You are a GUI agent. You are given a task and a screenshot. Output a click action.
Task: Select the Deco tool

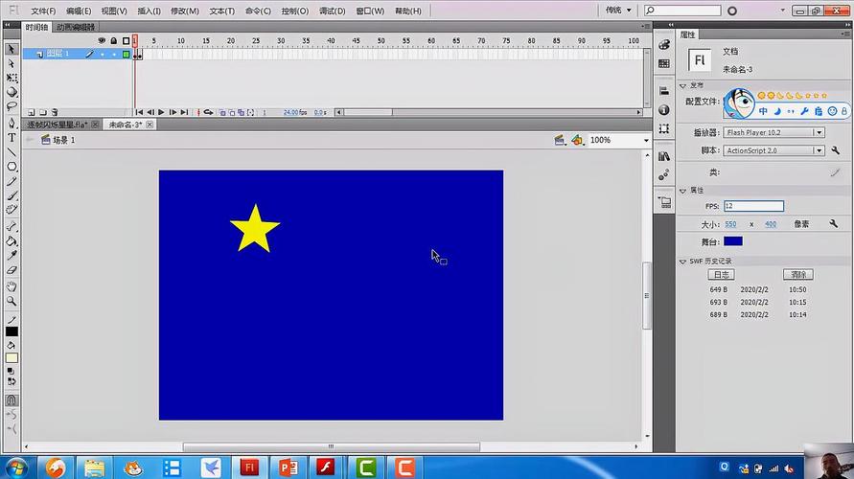[x=11, y=210]
